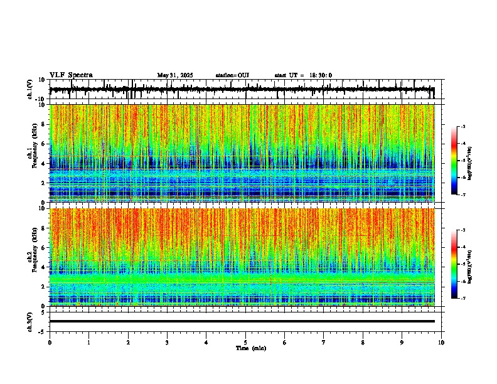497x384 pixels.
Task: Select the "Time (min)" axis label
Action: click(x=251, y=348)
